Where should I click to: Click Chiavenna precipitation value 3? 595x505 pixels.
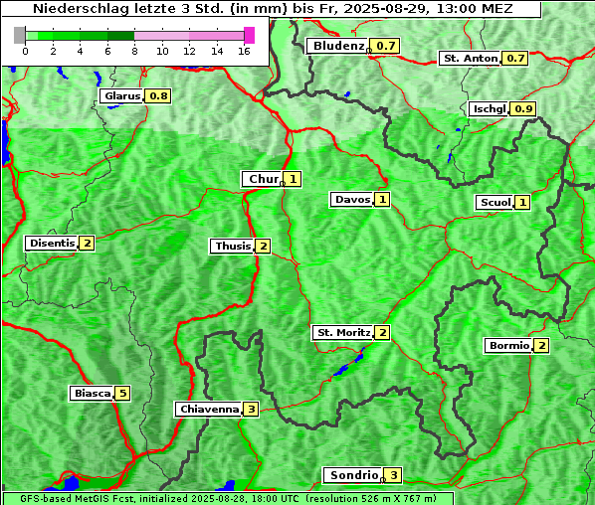tap(251, 410)
